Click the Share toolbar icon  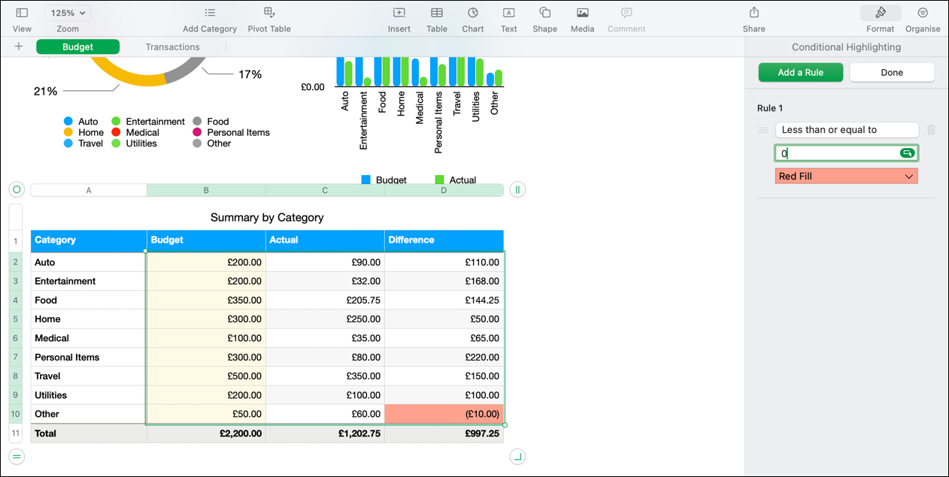[753, 14]
